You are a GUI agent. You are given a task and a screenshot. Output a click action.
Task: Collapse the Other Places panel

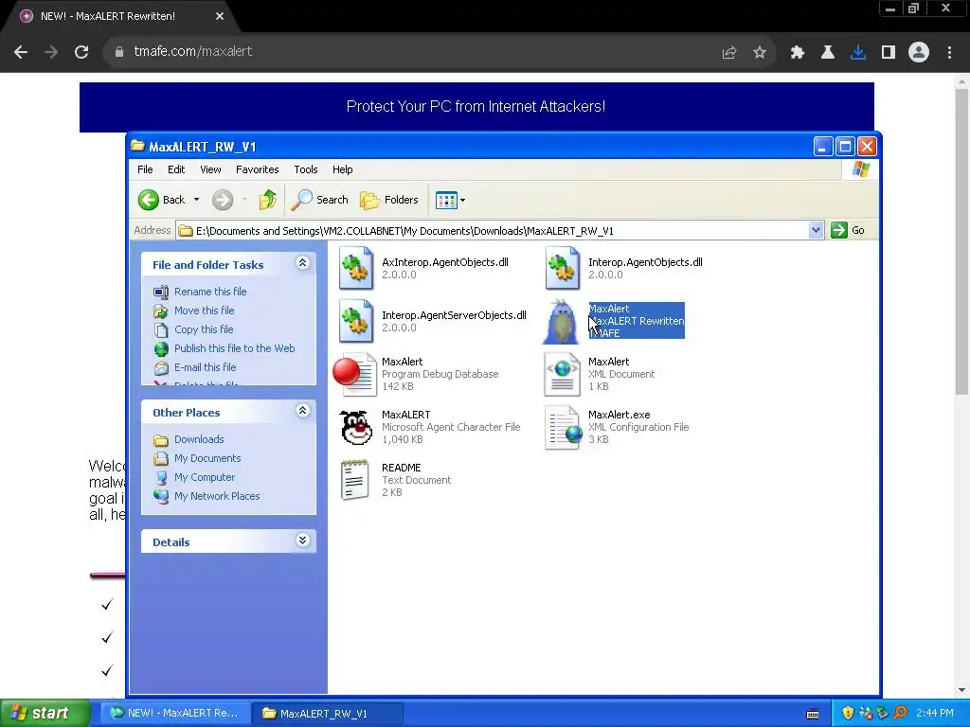[302, 411]
